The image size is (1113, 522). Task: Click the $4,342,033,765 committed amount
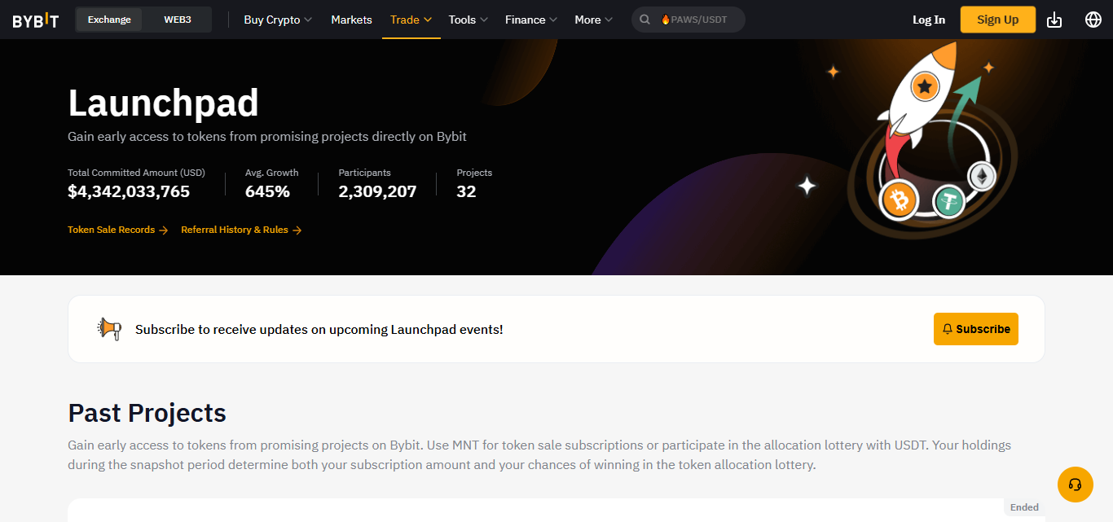[129, 192]
